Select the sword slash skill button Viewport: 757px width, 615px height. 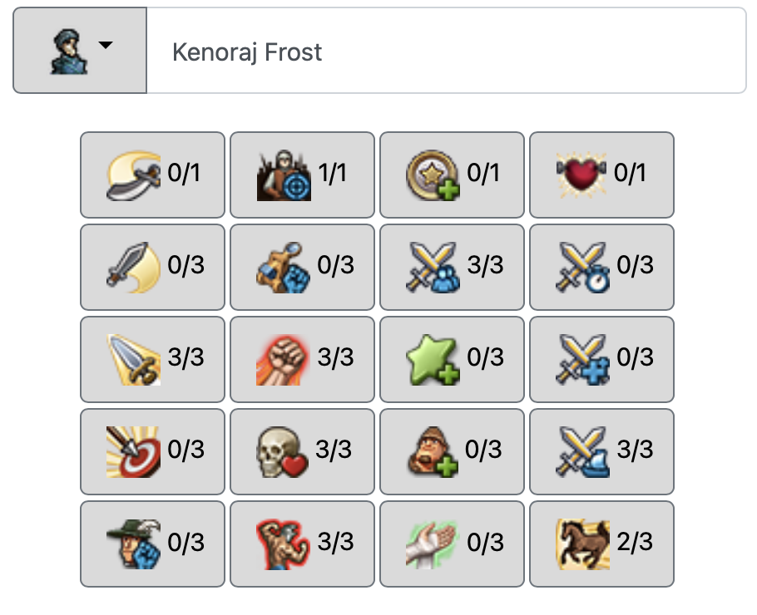tap(152, 267)
